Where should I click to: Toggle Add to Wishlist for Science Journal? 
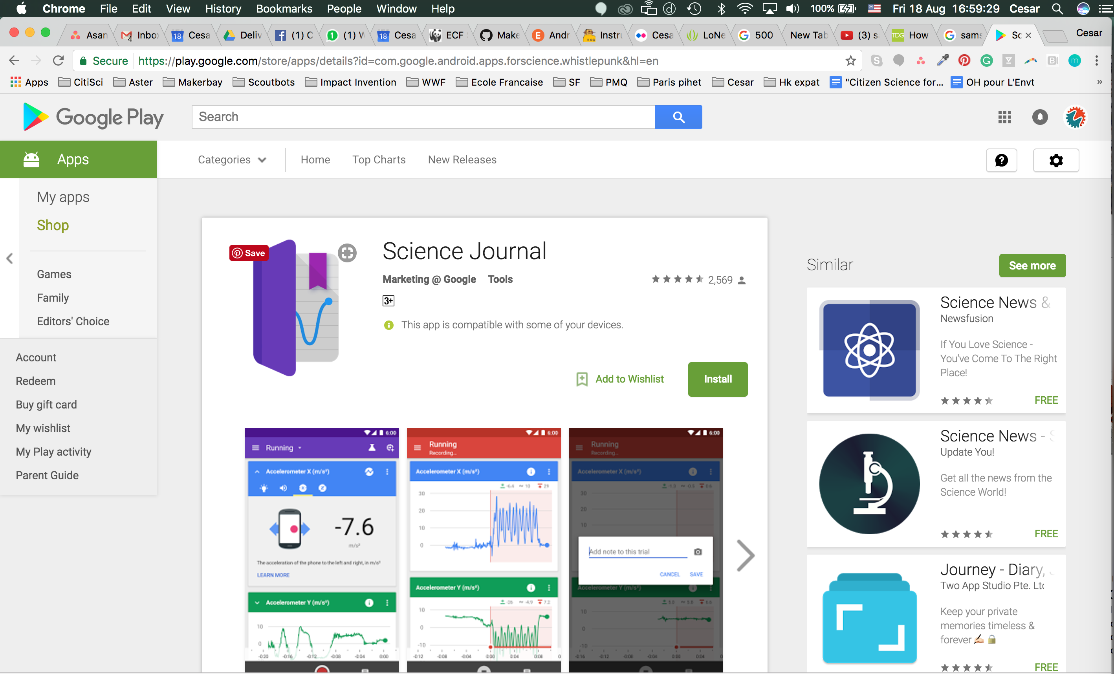click(x=620, y=379)
